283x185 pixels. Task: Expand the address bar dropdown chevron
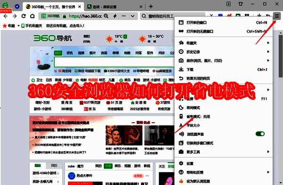click(133, 16)
